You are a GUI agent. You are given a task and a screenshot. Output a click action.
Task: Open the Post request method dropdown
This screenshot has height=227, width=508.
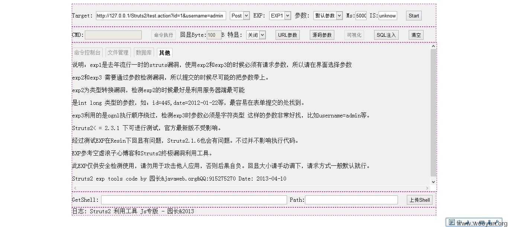(239, 16)
